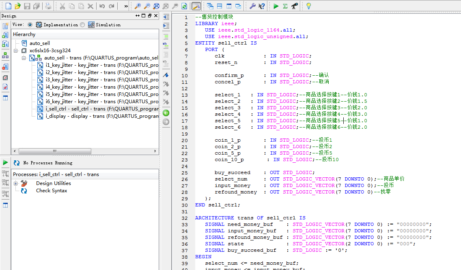This screenshot has height=270, width=461.
Task: Select the Simulation view radio button
Action: (83, 25)
